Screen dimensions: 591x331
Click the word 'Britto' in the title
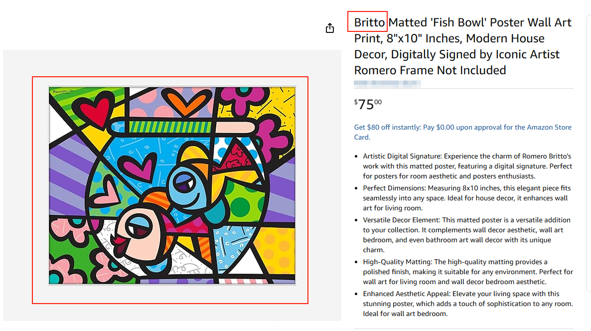point(369,22)
